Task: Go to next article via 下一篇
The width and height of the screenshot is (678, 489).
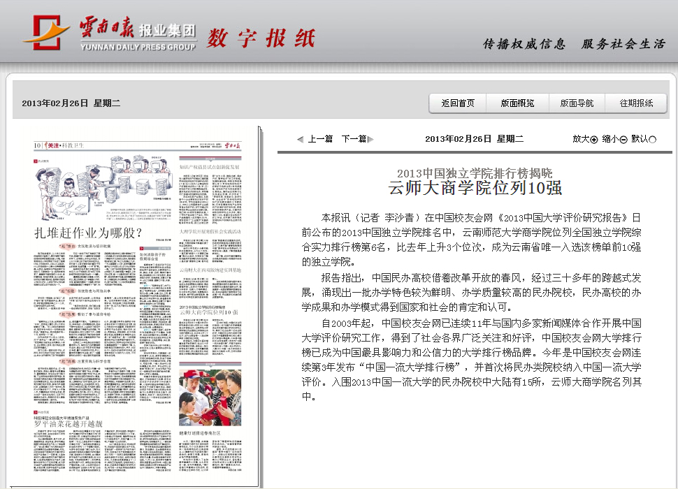Action: coord(354,139)
